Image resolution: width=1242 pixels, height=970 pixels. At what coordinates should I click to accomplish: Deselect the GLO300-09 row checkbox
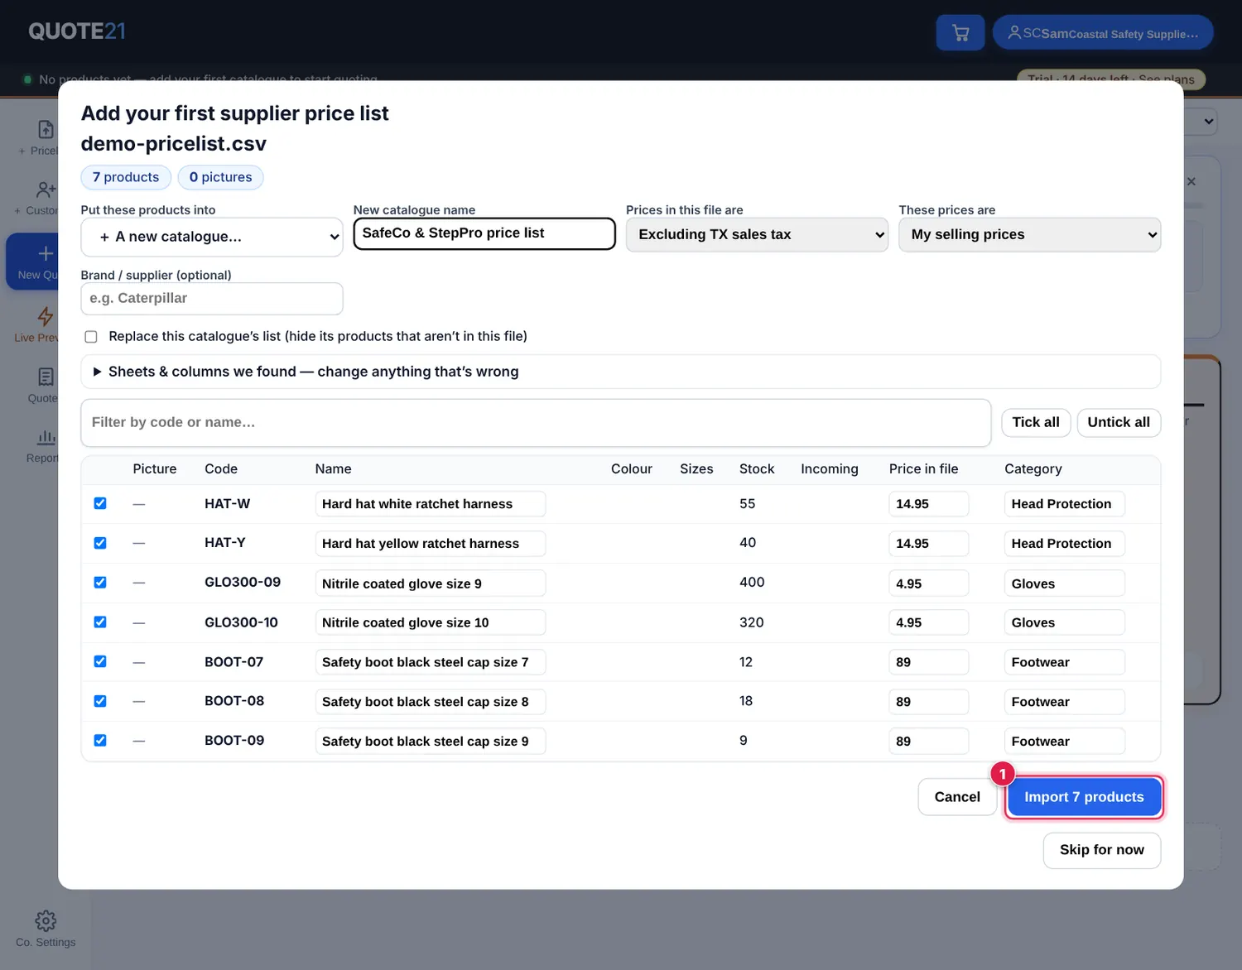click(x=100, y=583)
